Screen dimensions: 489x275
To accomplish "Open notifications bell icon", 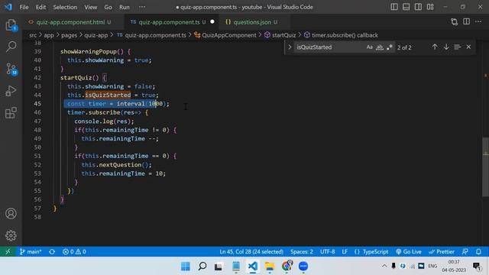I will [x=478, y=251].
